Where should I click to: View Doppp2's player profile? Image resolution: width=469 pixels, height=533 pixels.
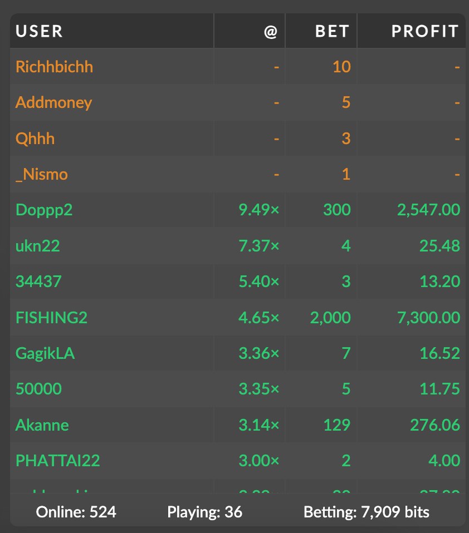(44, 210)
